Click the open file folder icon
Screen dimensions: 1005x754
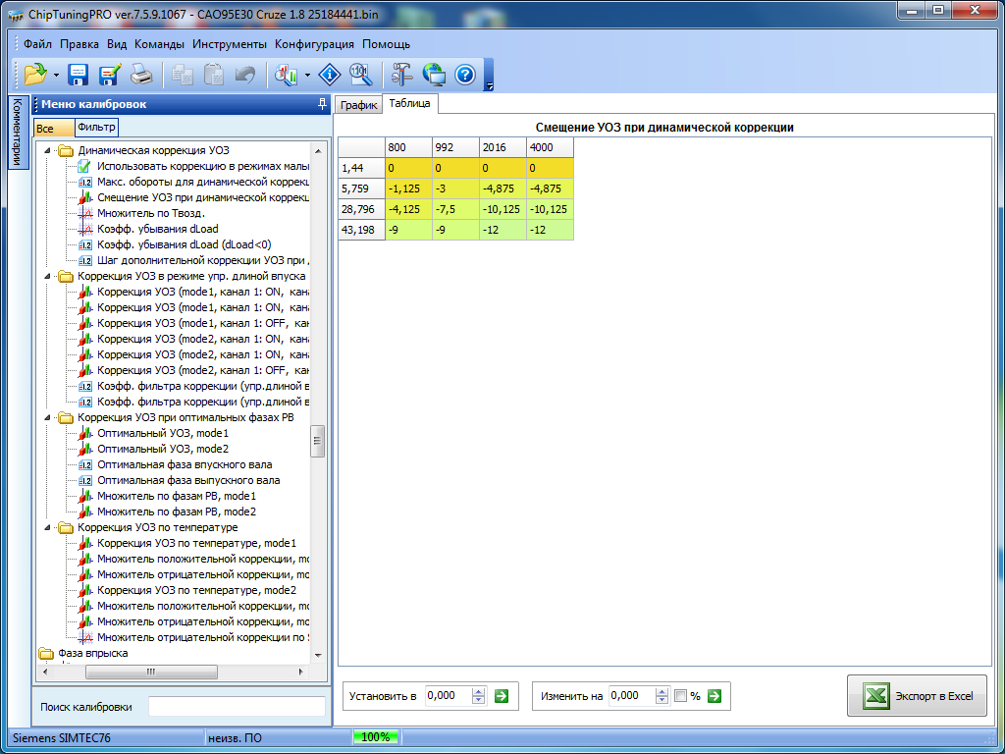35,75
